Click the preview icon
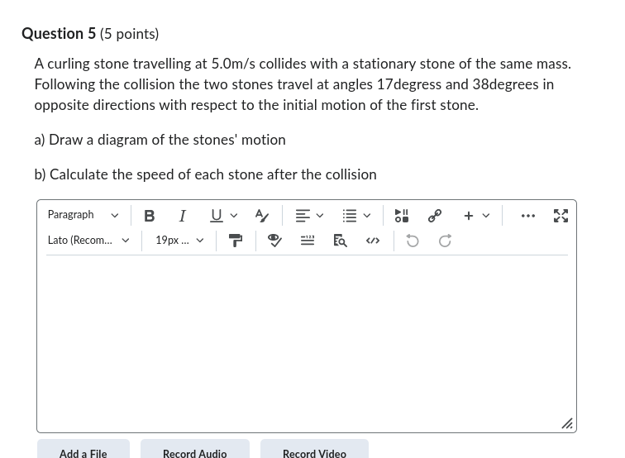 (340, 241)
